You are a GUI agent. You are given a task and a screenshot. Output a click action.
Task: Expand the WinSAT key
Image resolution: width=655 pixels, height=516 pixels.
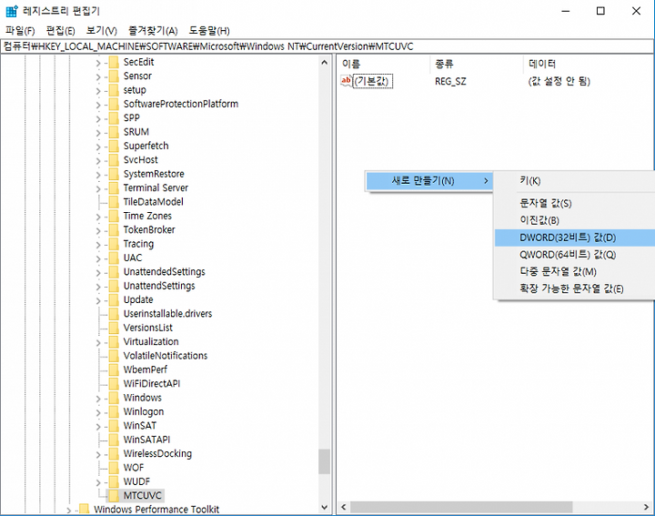(98, 427)
